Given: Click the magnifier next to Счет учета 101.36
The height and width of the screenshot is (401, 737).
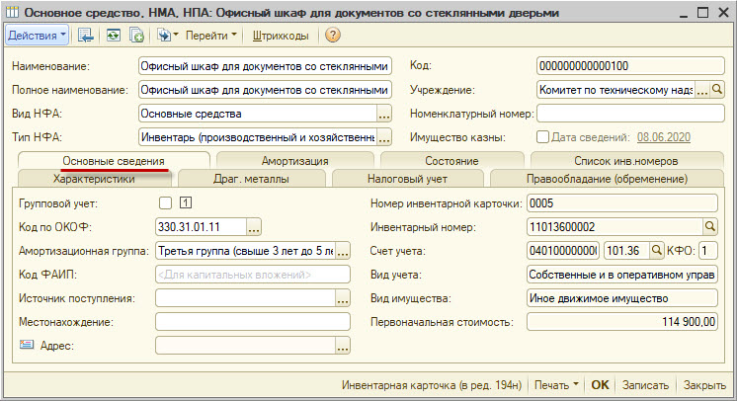Looking at the screenshot, I should [655, 251].
